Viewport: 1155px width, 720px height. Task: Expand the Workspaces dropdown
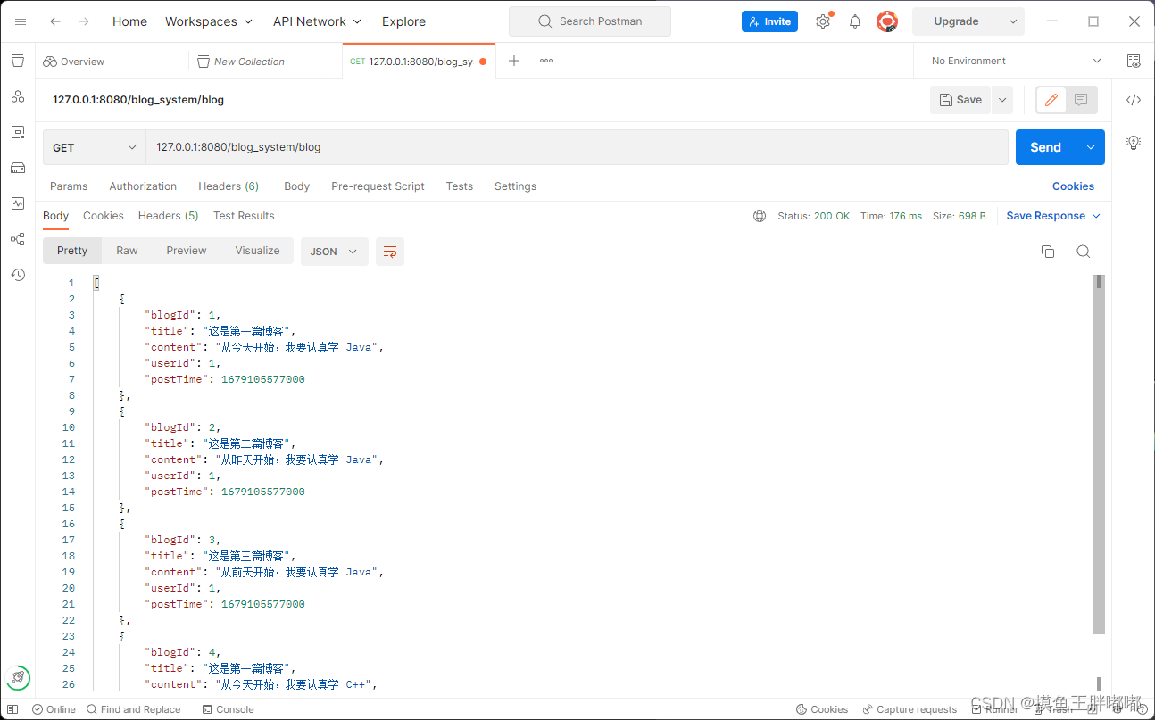pyautogui.click(x=209, y=21)
